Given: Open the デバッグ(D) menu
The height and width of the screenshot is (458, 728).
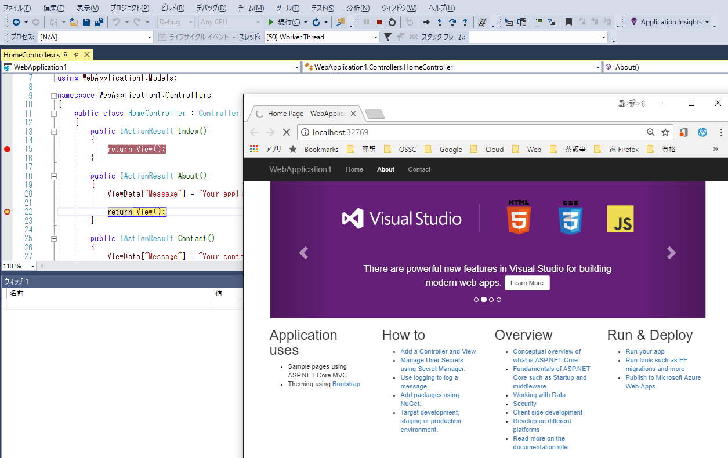Looking at the screenshot, I should (211, 8).
